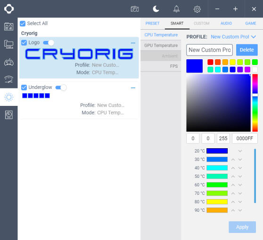This screenshot has width=263, height=240.
Task: Pick the purple preset swatch
Action: click(x=240, y=69)
